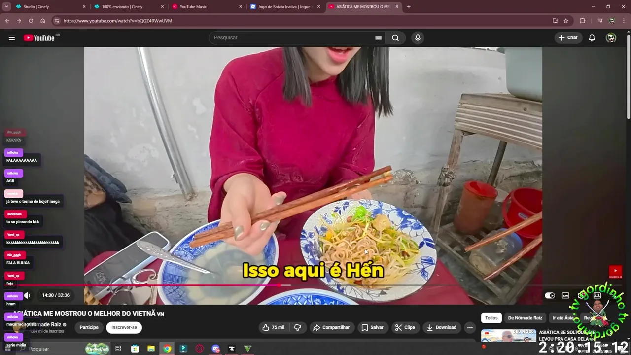The height and width of the screenshot is (355, 631).
Task: Open the Chrome three-dot menu
Action: 624,21
